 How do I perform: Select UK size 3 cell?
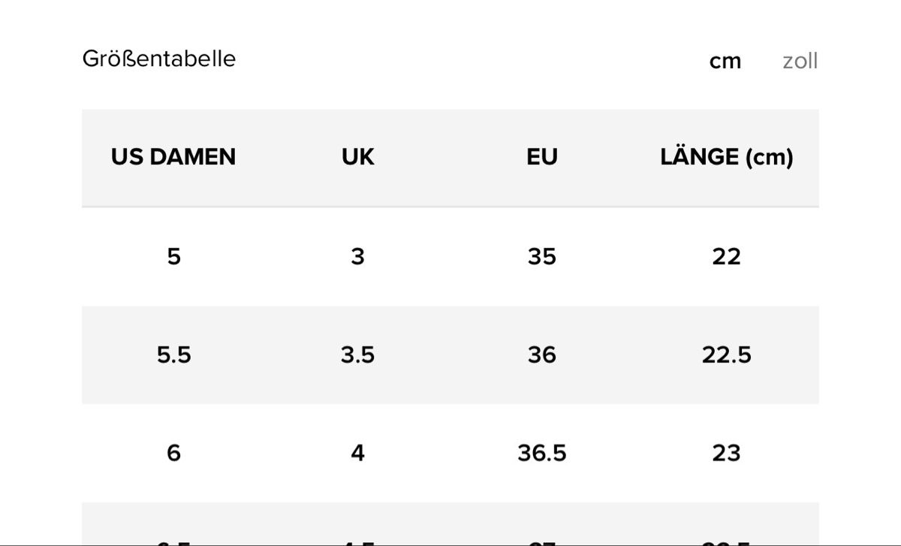358,257
